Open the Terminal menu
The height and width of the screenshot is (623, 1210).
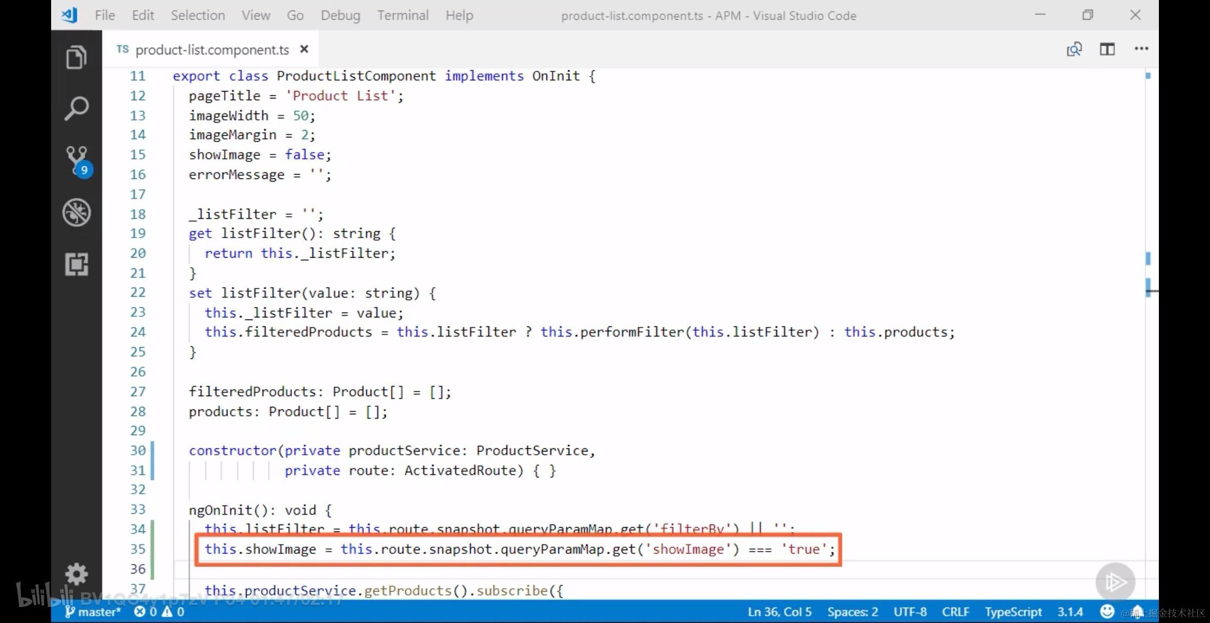point(403,15)
